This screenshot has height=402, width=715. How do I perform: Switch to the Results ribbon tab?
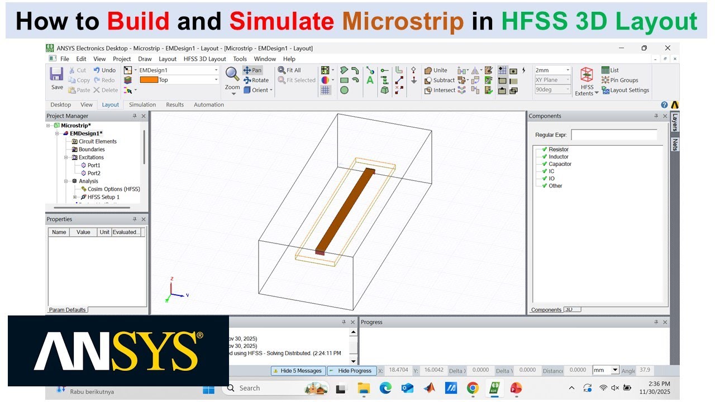tap(175, 104)
